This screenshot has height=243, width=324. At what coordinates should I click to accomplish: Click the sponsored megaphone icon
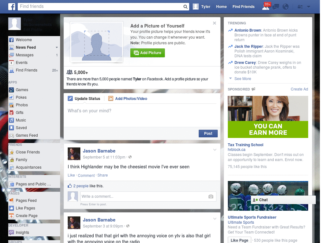tap(253, 89)
